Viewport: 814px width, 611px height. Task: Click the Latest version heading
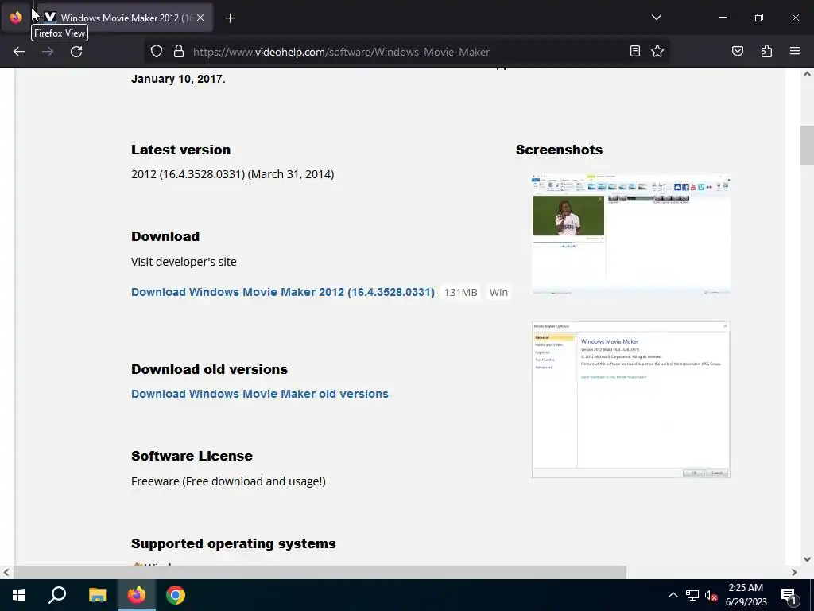tap(180, 150)
